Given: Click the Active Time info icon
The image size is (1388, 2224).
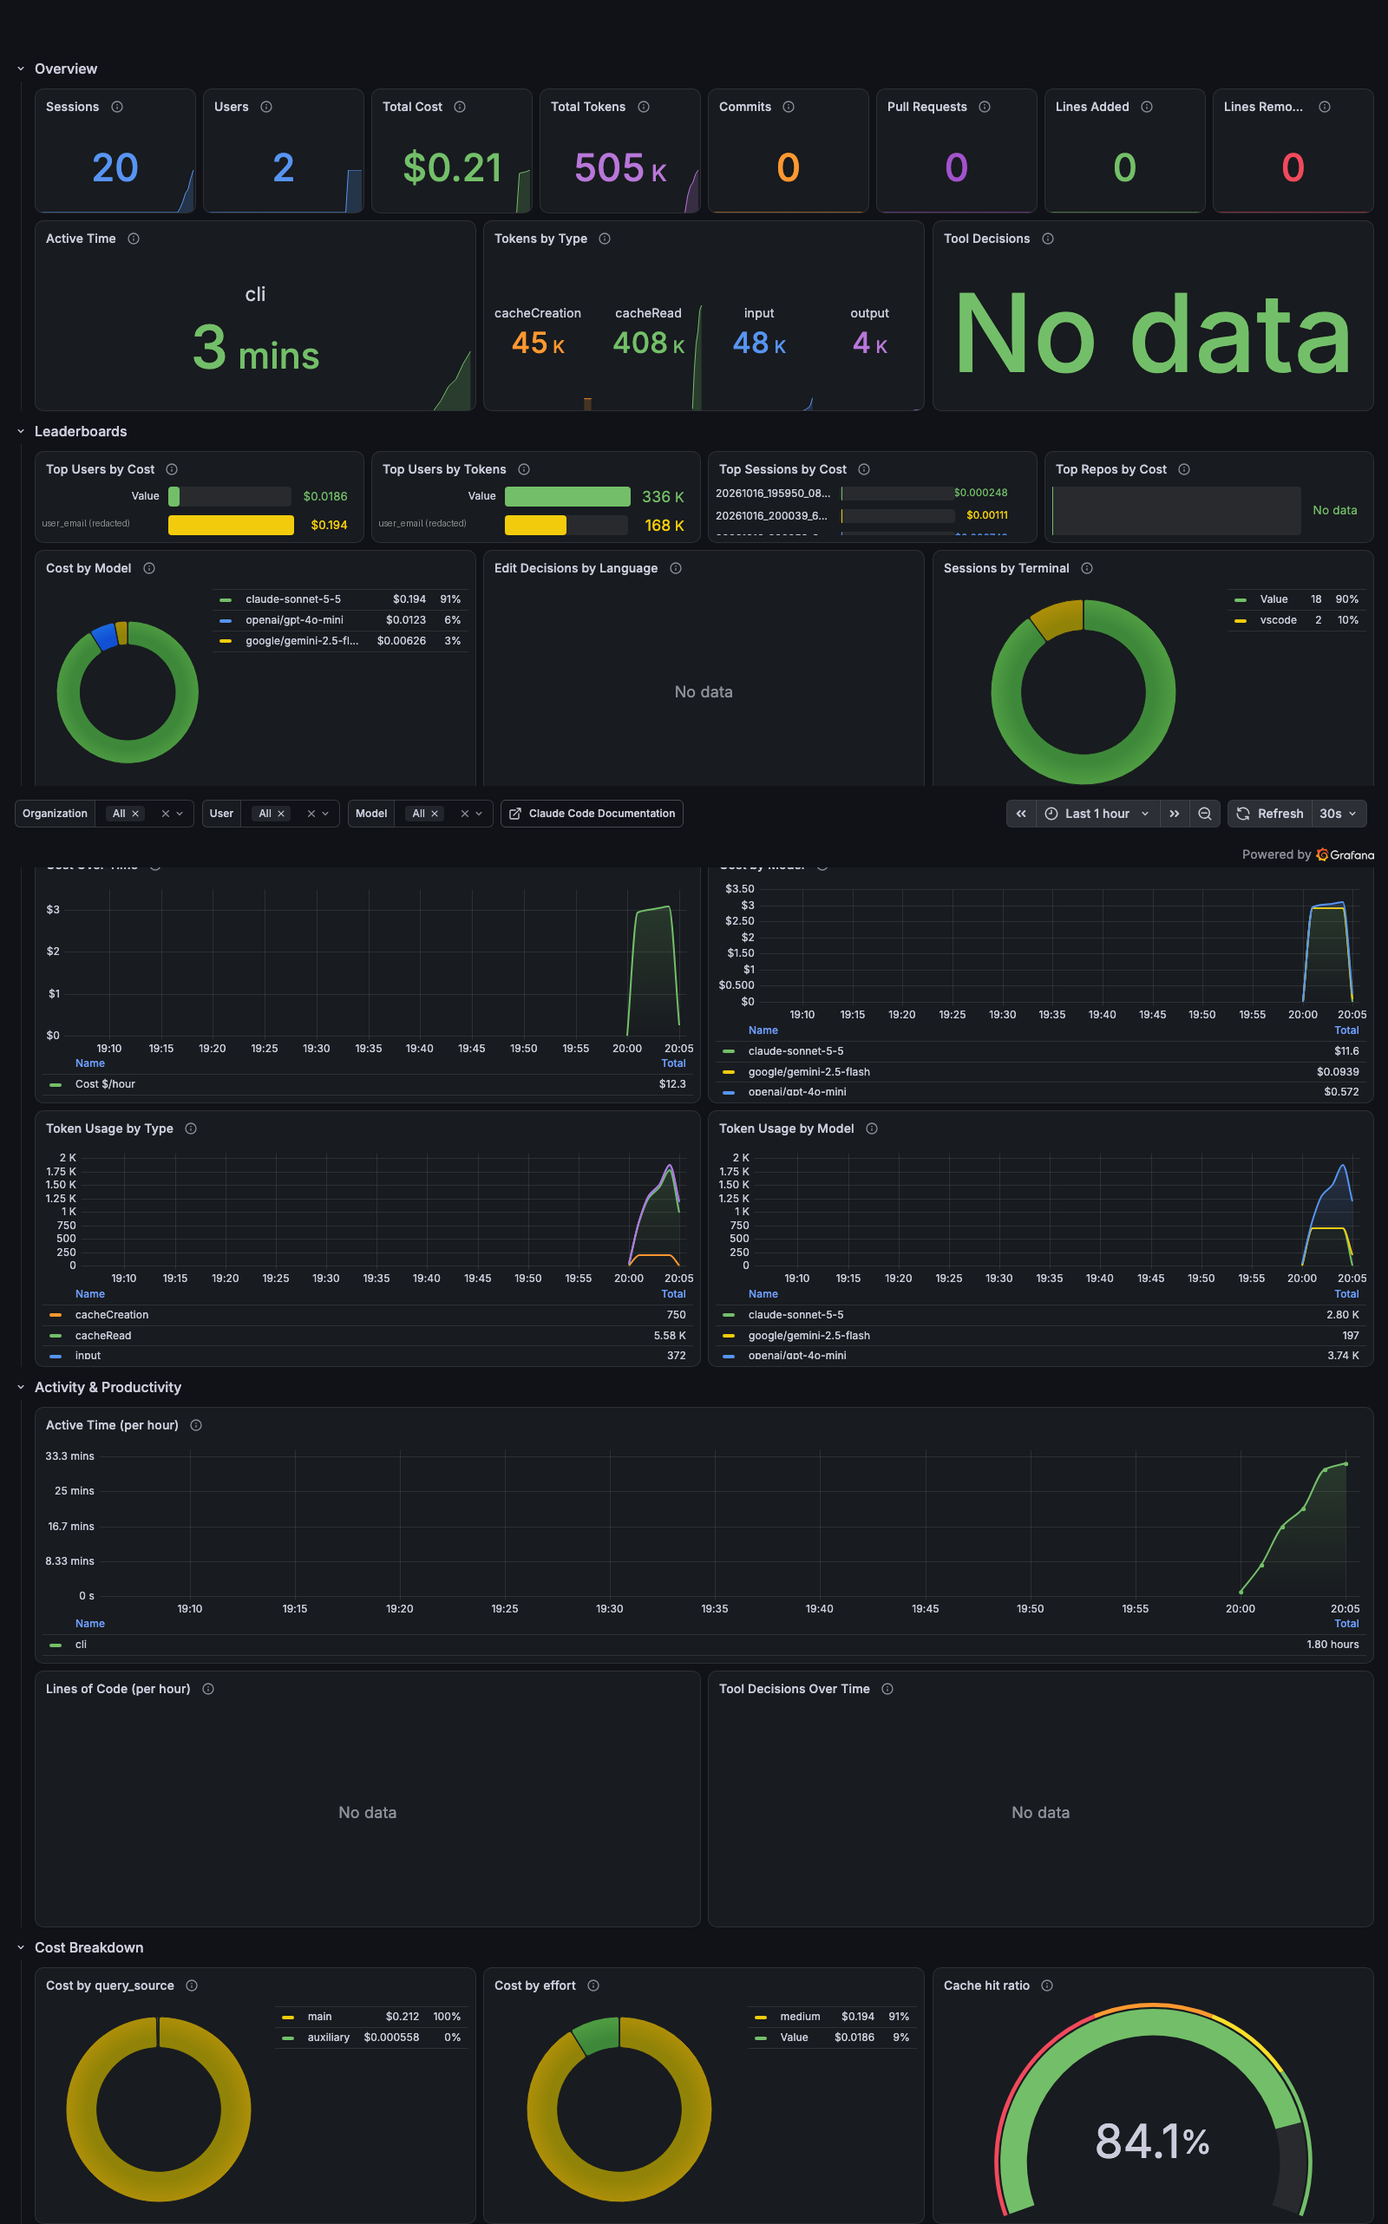Looking at the screenshot, I should (x=133, y=239).
